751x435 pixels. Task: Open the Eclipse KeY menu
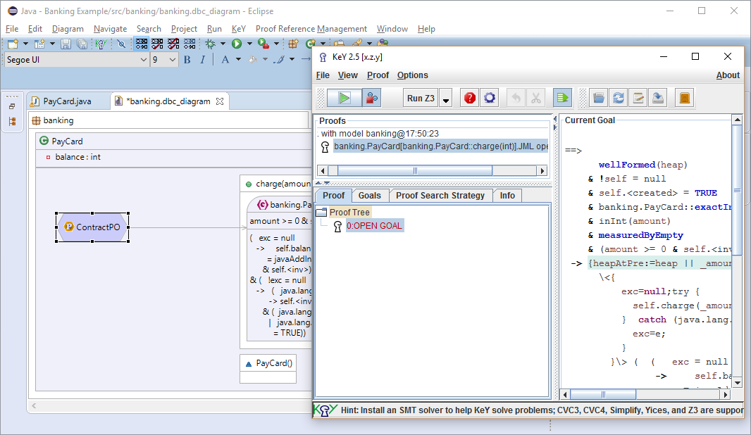[x=239, y=29]
